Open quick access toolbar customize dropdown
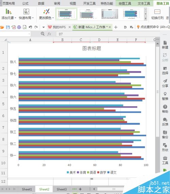This screenshot has height=194, width=170. tap(44, 27)
